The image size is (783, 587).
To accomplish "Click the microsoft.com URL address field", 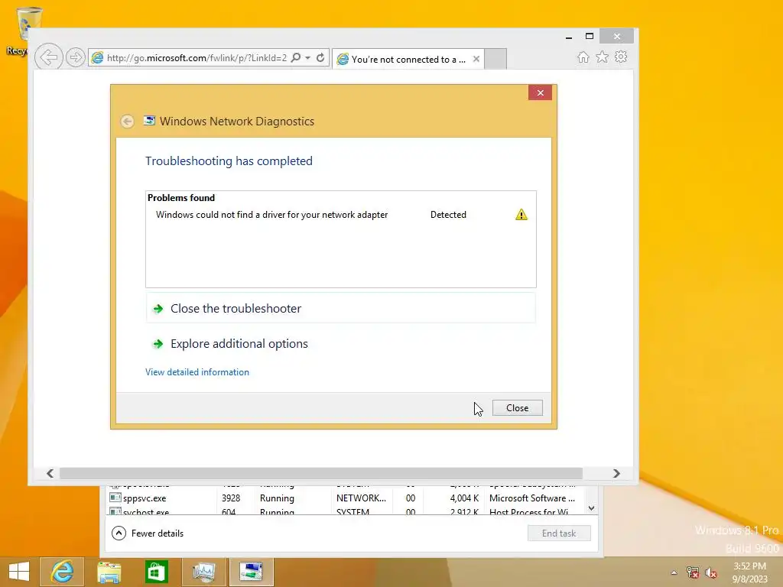I will (197, 58).
